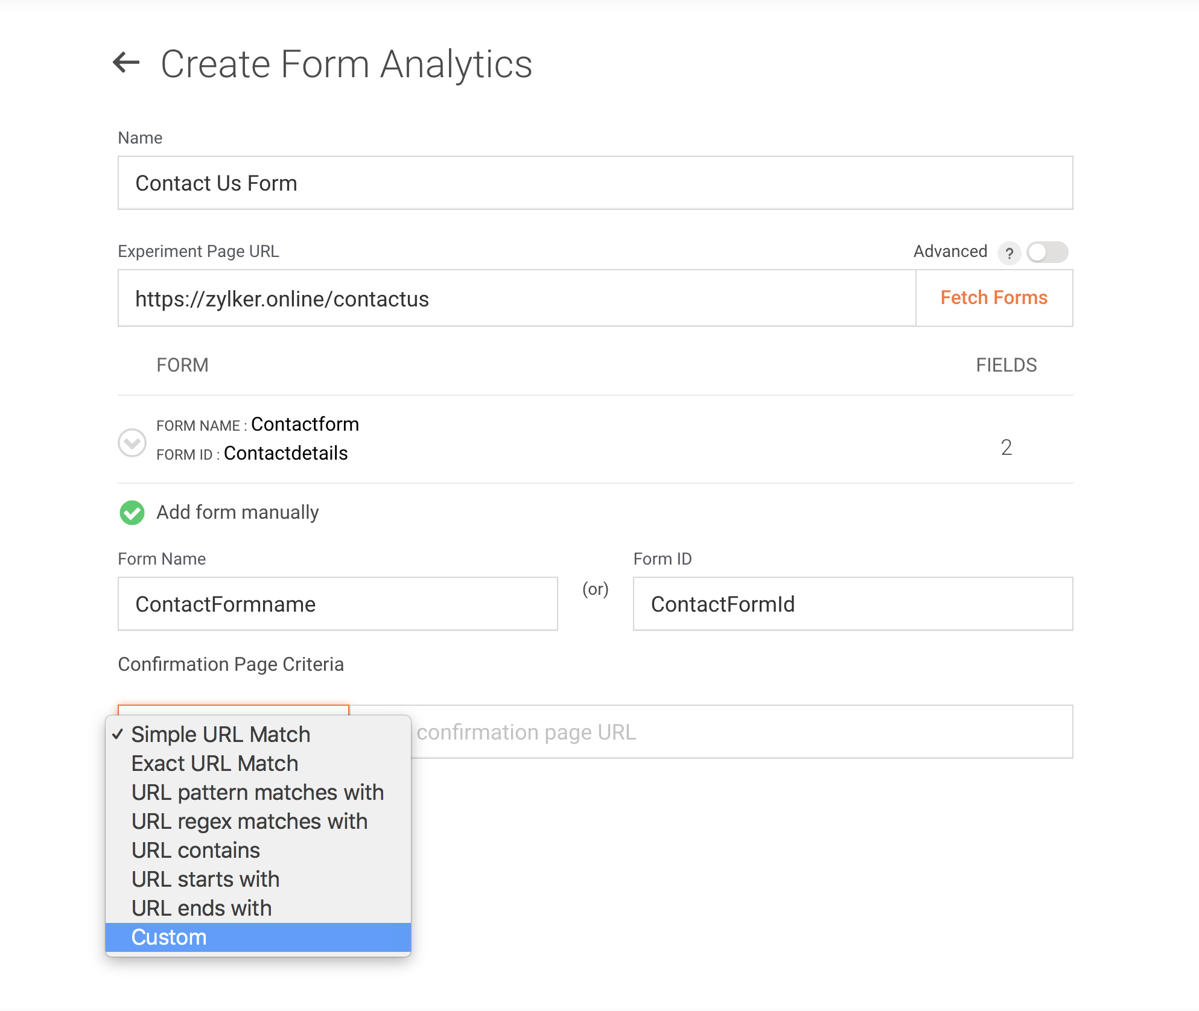Click the Experiment Page URL field

516,299
